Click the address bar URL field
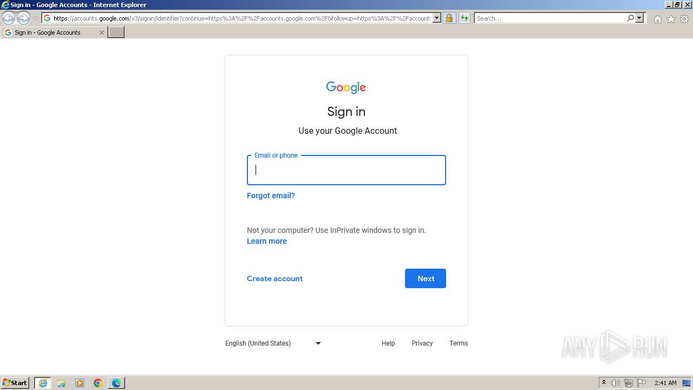693x390 pixels. 242,18
